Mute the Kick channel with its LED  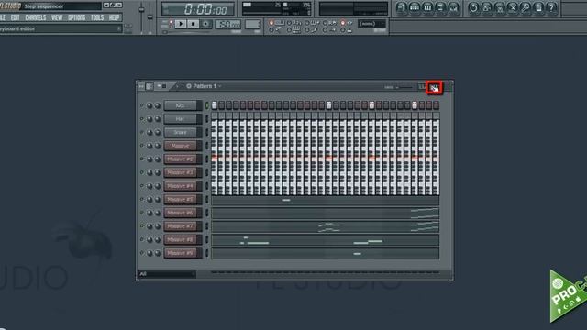pyautogui.click(x=142, y=105)
